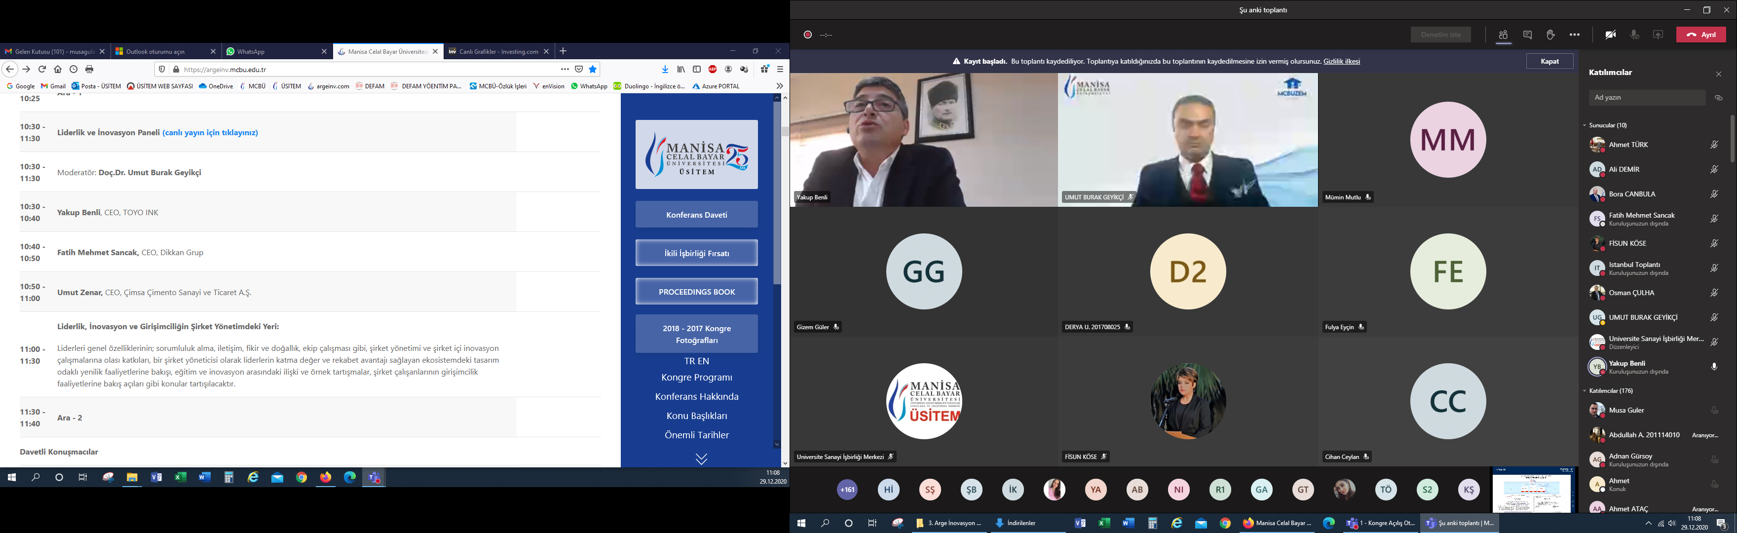Raise your hand in the meeting

(1551, 35)
